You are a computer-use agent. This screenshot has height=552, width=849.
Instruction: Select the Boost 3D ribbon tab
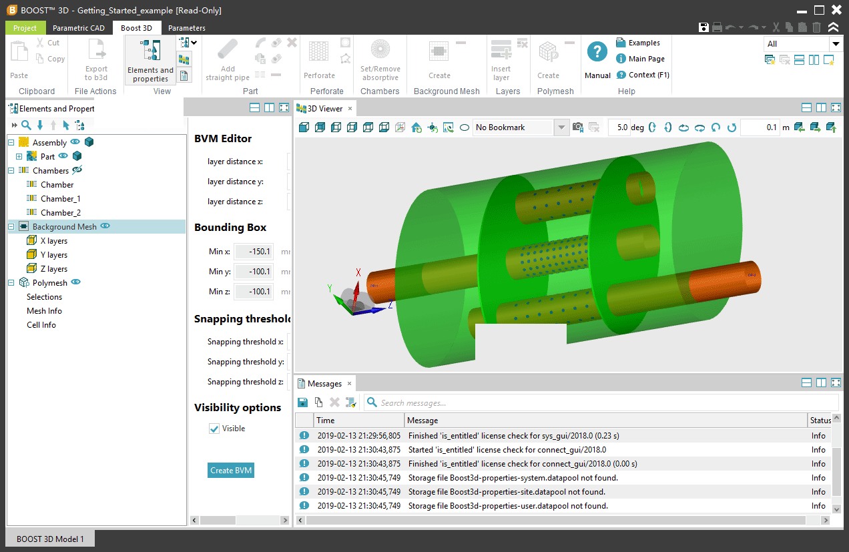(x=136, y=28)
